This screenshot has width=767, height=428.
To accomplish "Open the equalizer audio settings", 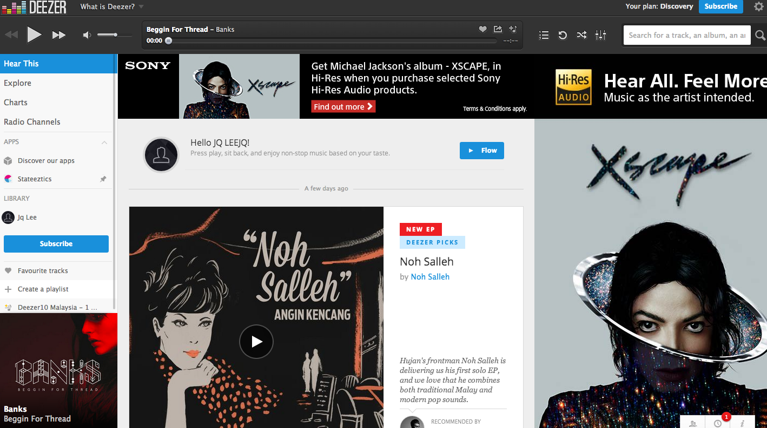I will click(x=600, y=35).
